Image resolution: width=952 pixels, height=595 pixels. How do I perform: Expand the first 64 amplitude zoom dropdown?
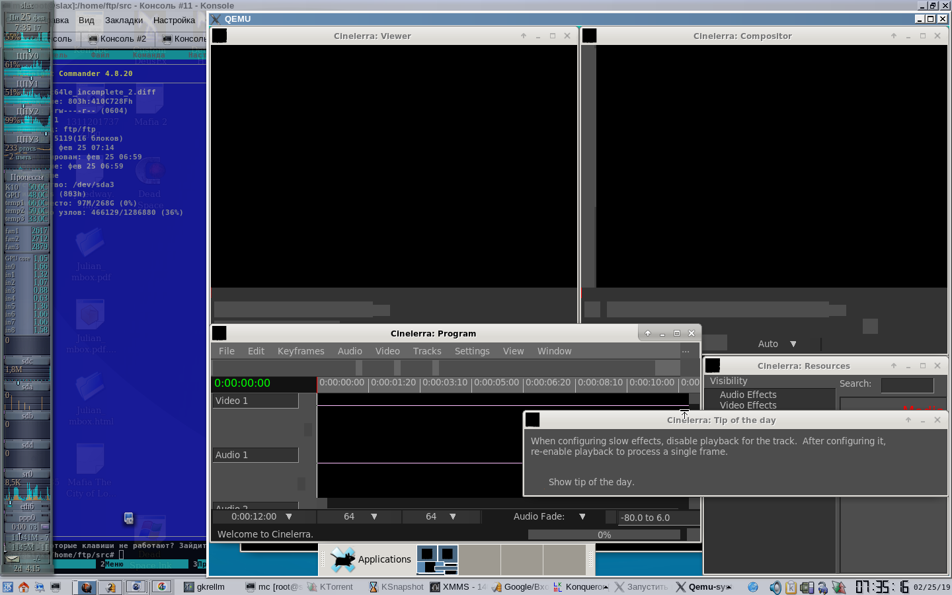click(x=374, y=516)
